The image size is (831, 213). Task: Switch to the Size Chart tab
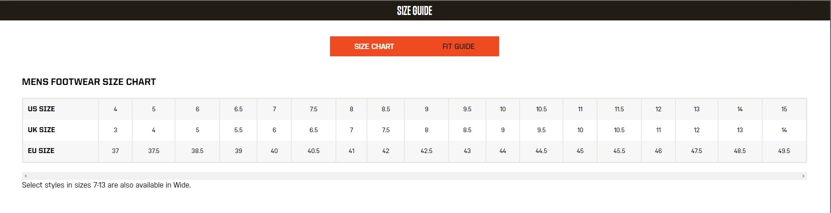(x=374, y=46)
